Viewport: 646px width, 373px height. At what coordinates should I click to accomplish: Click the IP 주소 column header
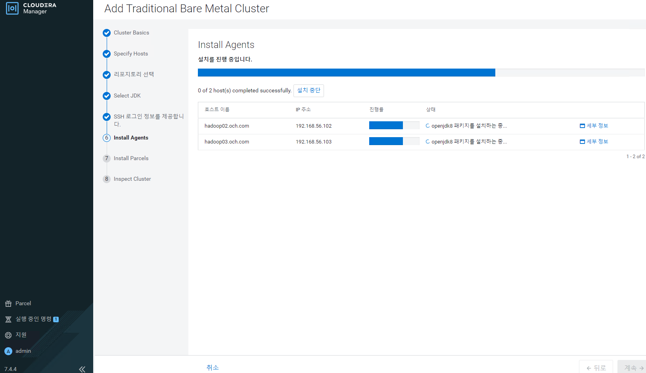click(303, 110)
